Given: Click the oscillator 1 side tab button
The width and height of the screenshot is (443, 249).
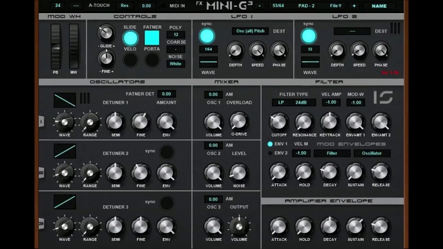Looking at the screenshot, I should coord(41,121).
